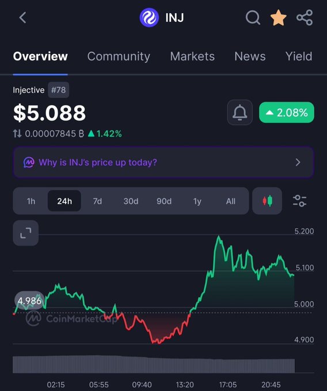Expand the chart to fullscreen
Screen dimensions: 327x391
click(26, 233)
